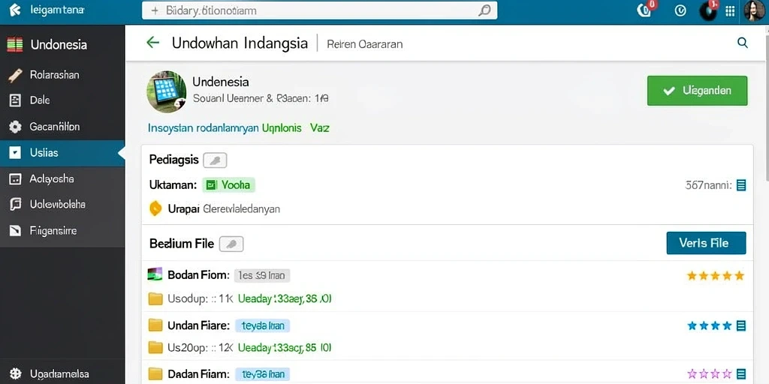Click the blue tag beside Undan Fiare
This screenshot has width=769, height=384.
click(263, 325)
